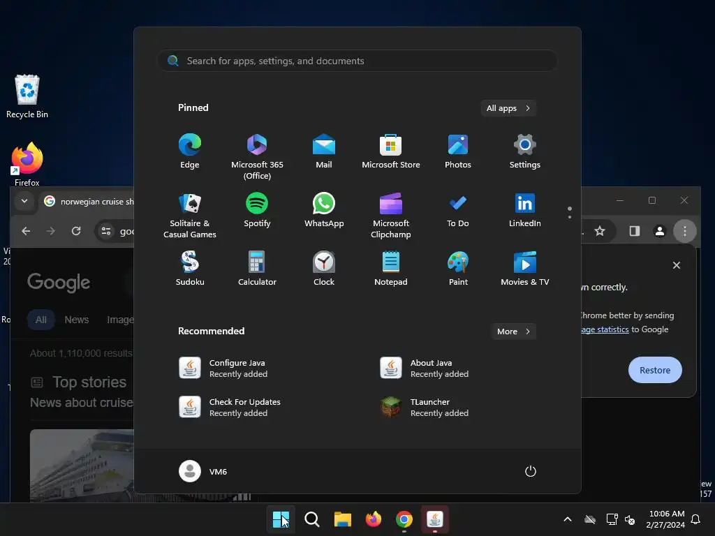Open WhatsApp pinned app
The height and width of the screenshot is (536, 715).
click(324, 209)
